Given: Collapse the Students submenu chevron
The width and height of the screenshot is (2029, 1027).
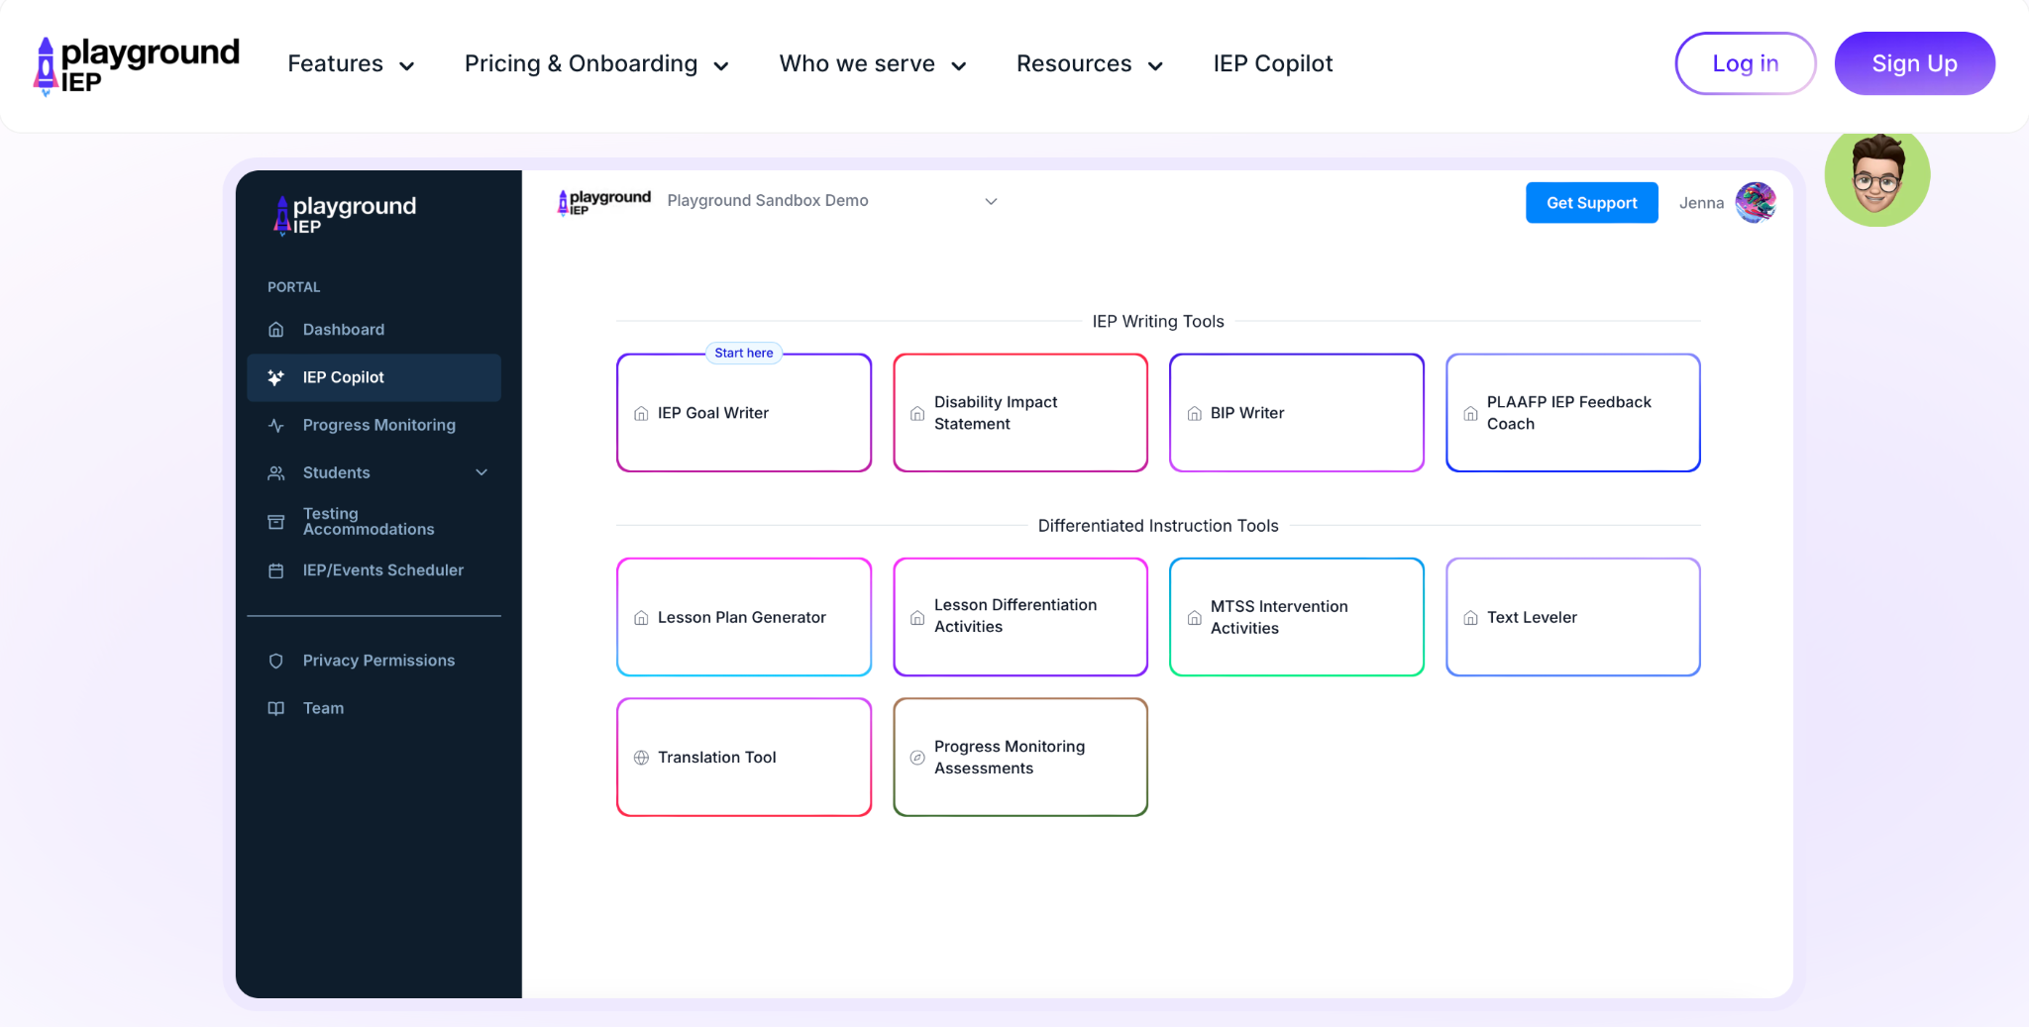Looking at the screenshot, I should 481,472.
